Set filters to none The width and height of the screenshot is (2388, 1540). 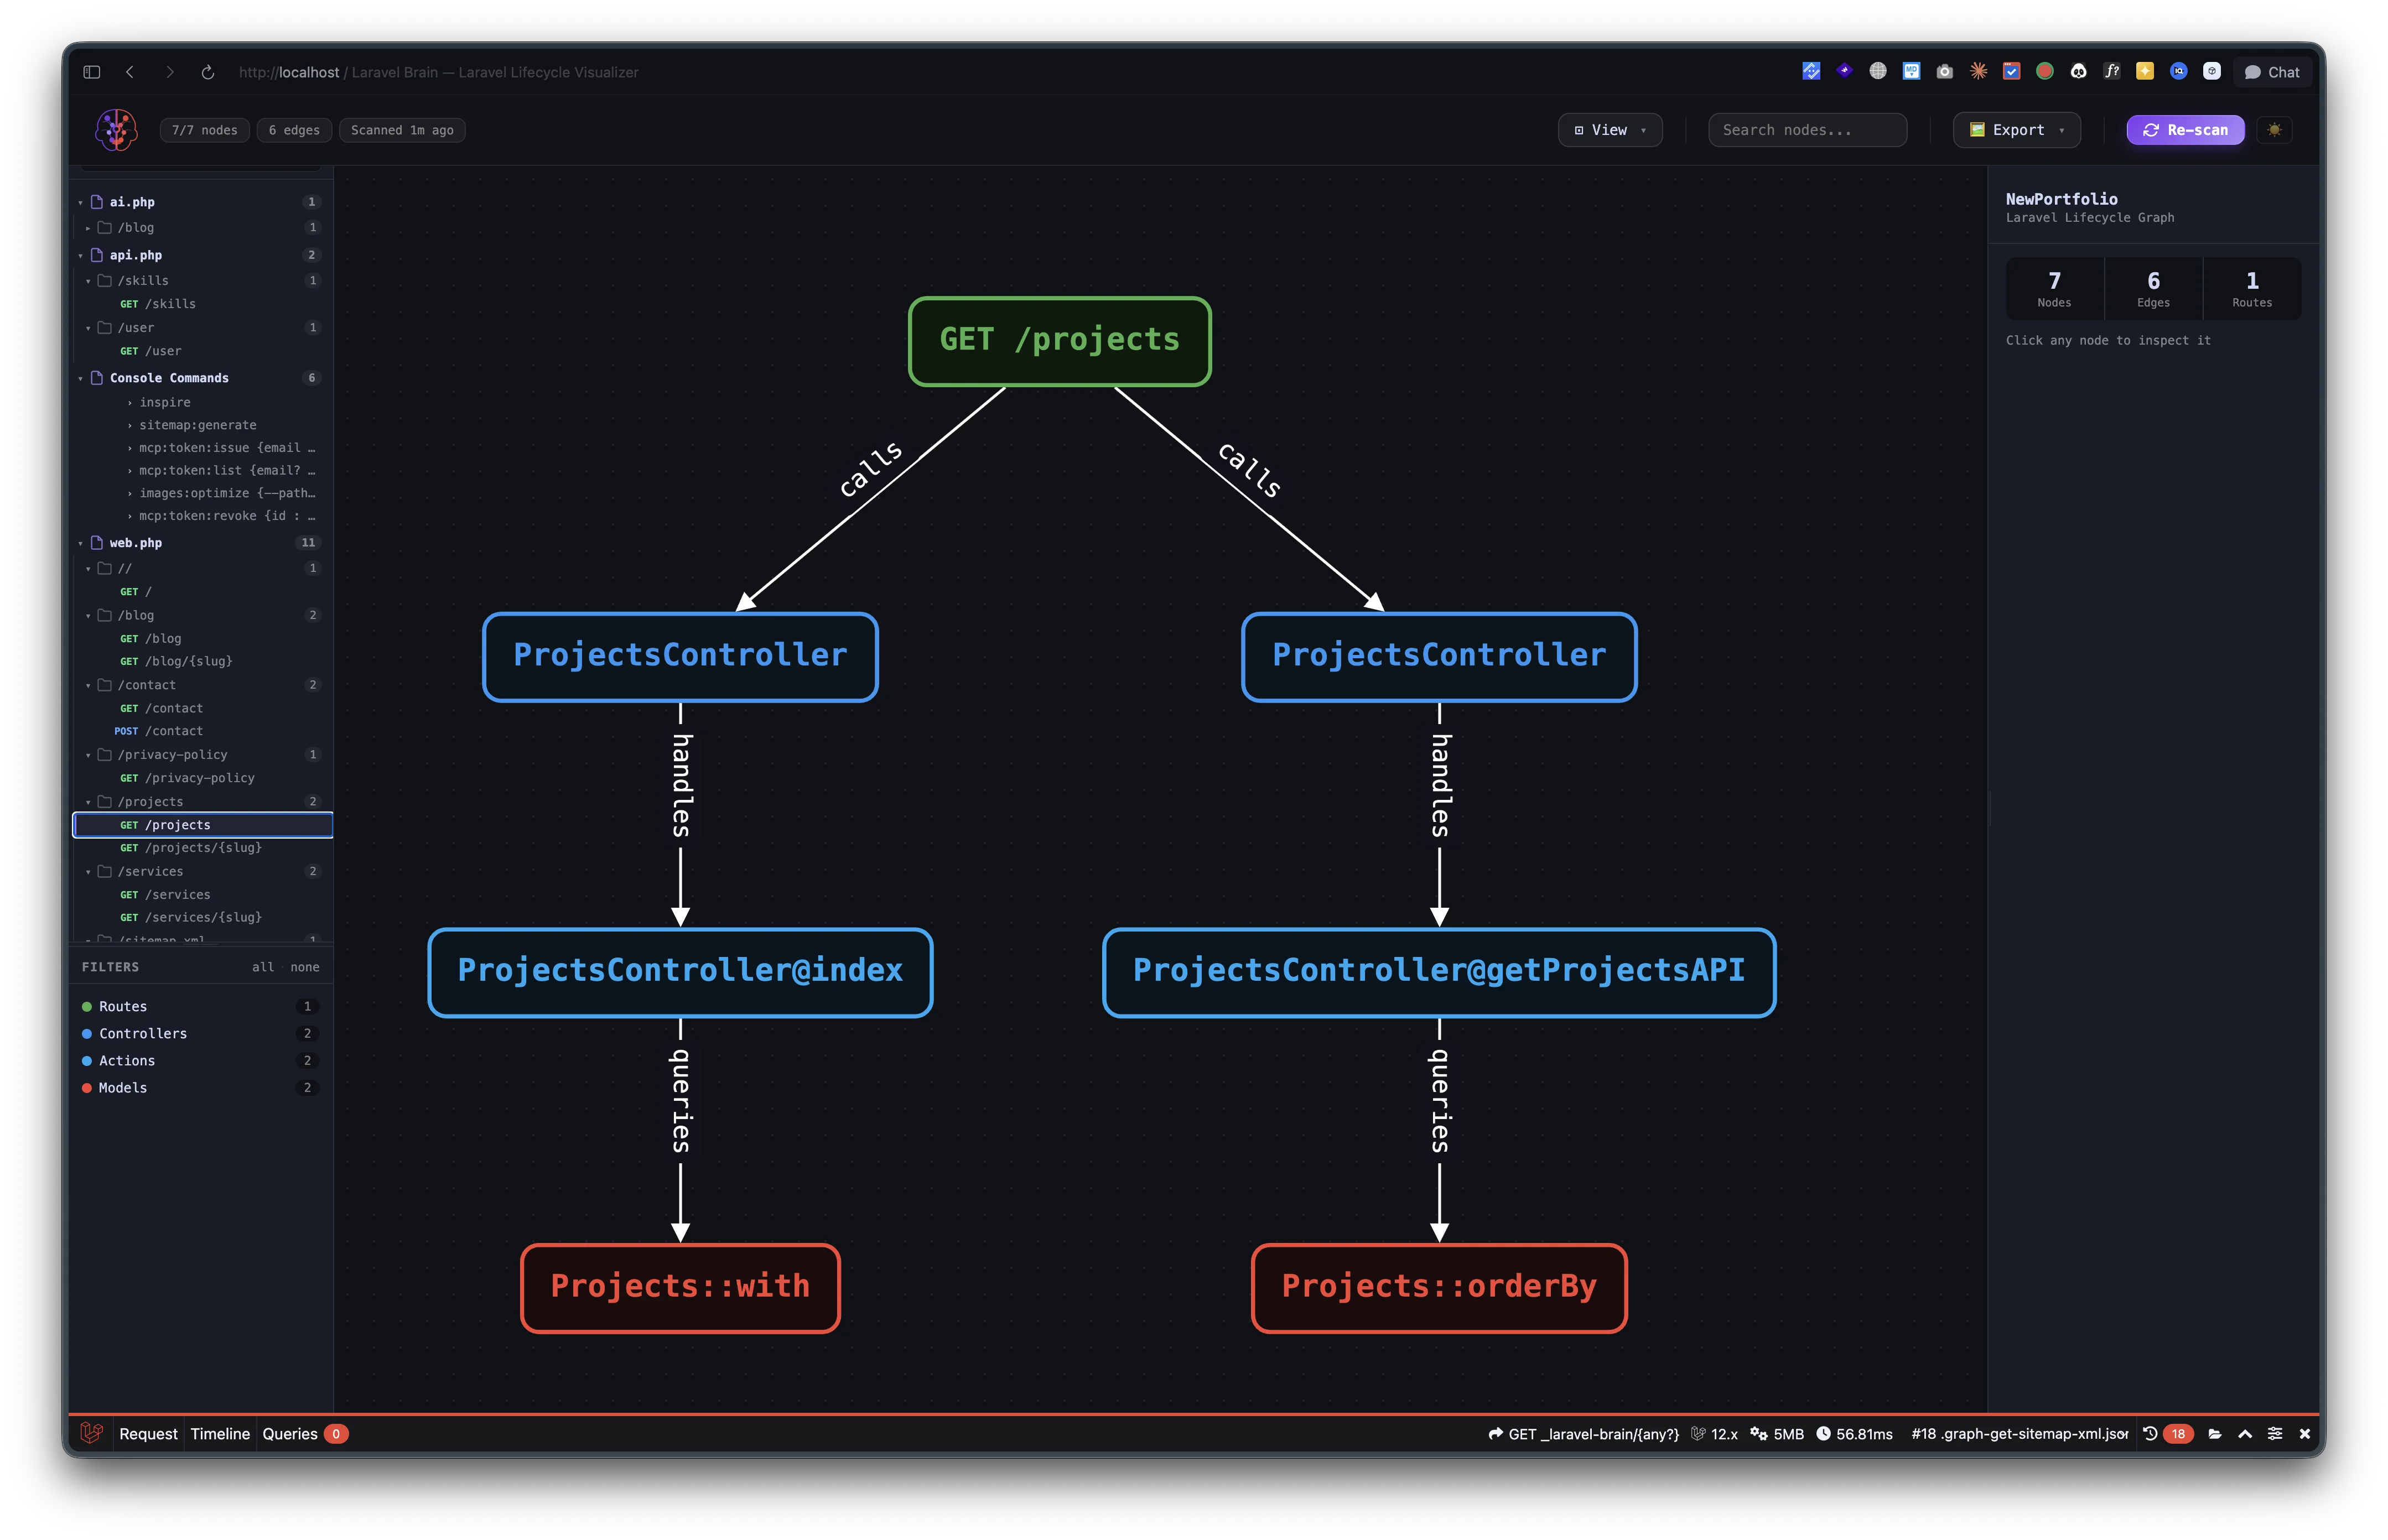point(304,967)
